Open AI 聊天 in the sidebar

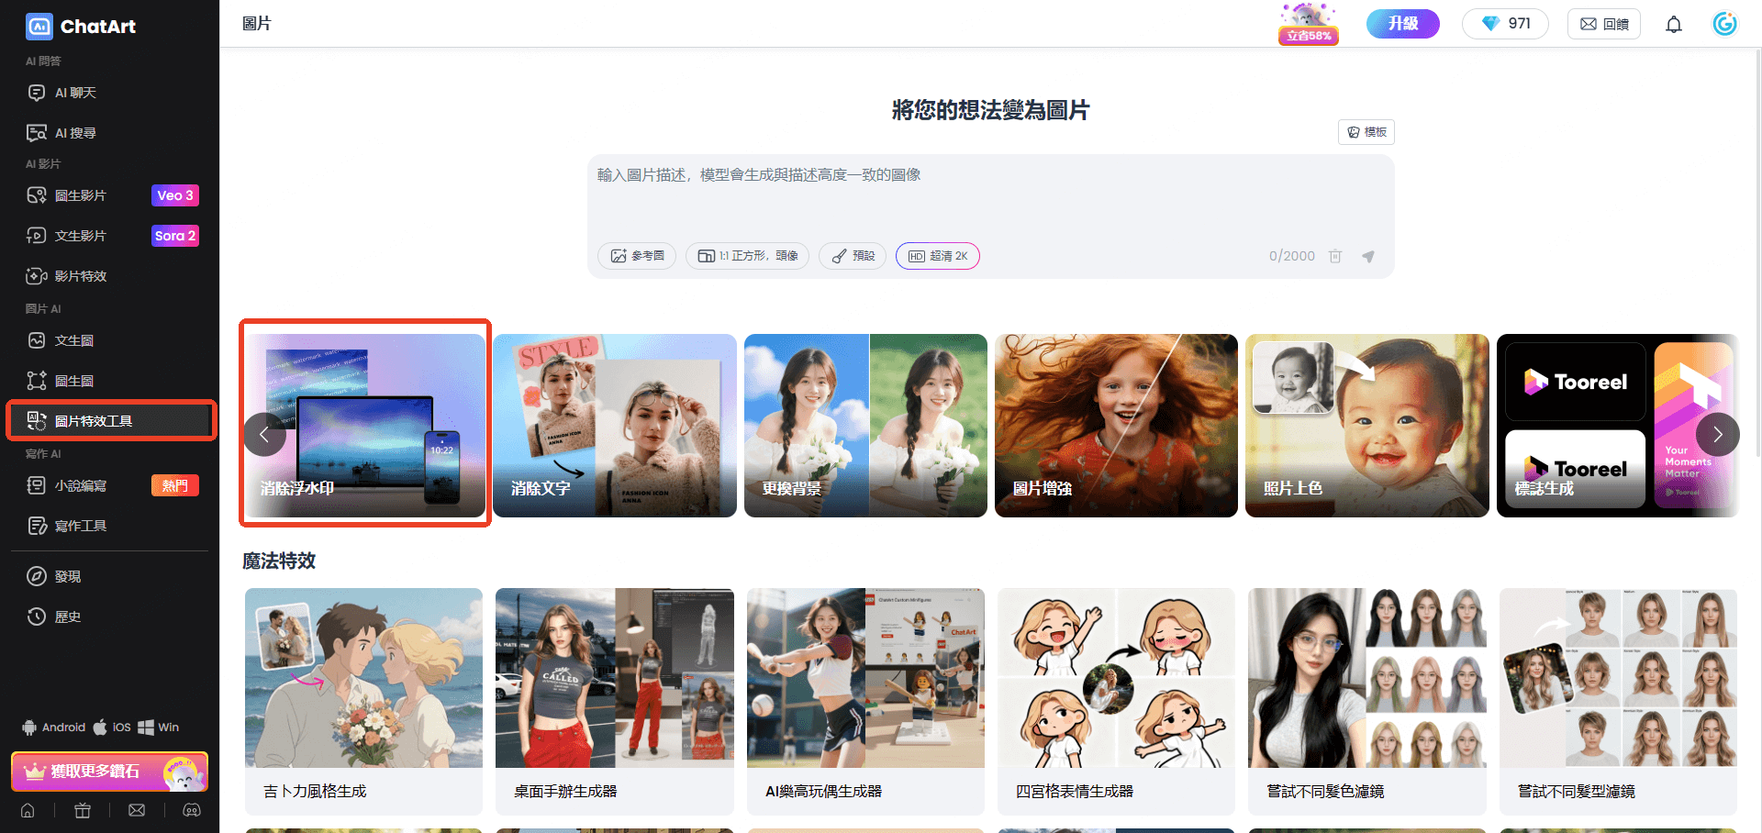75,93
